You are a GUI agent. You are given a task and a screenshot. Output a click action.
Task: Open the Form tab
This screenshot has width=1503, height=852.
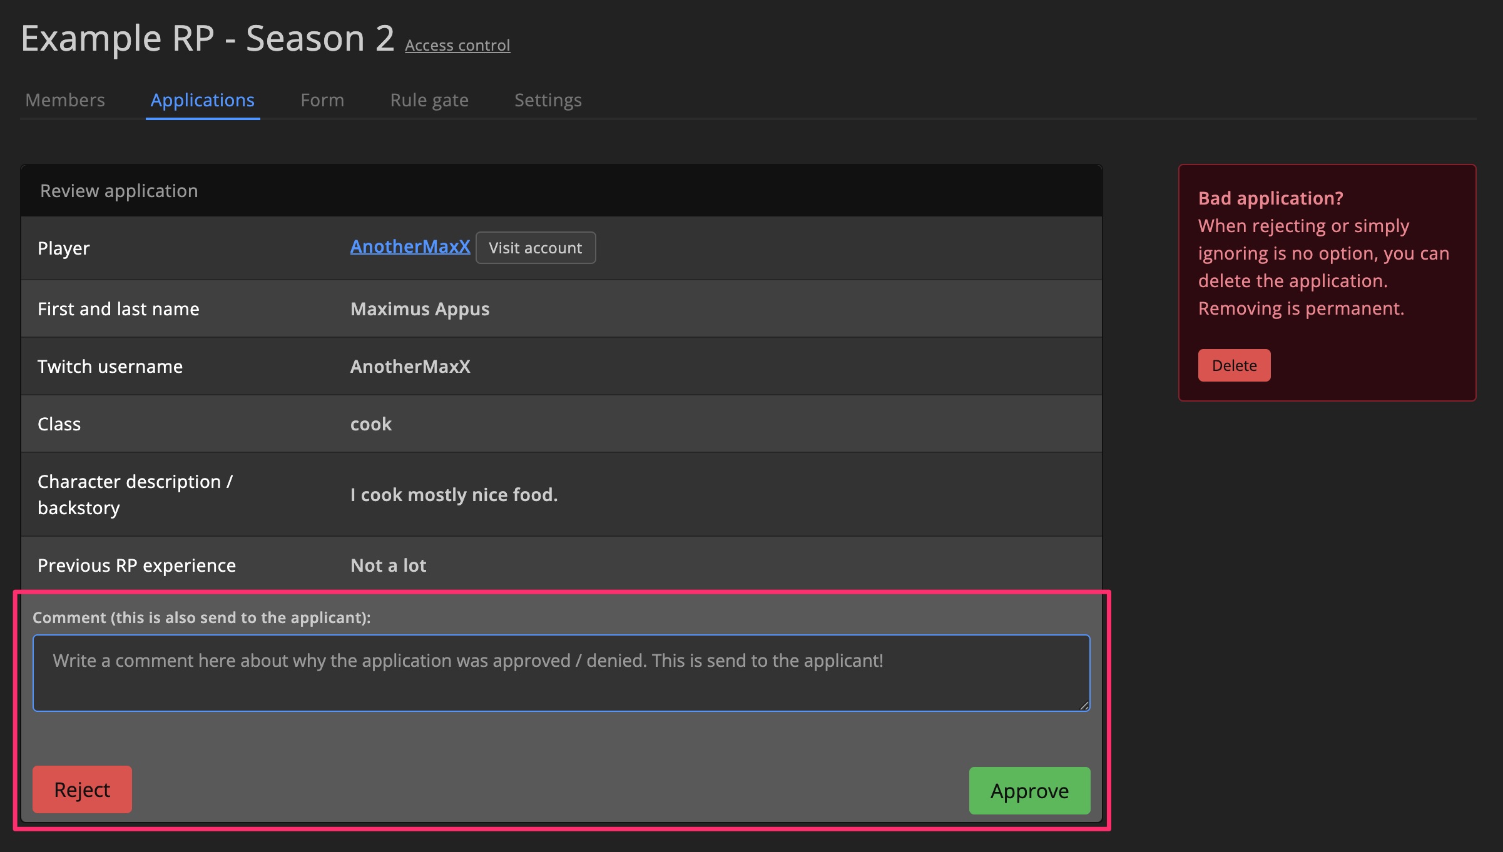tap(322, 100)
